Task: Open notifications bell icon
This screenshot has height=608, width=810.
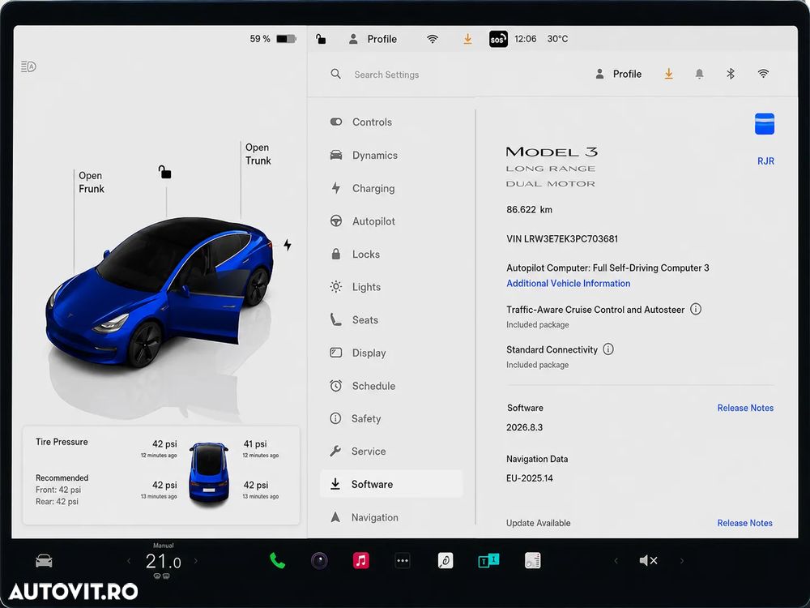Action: pyautogui.click(x=699, y=74)
